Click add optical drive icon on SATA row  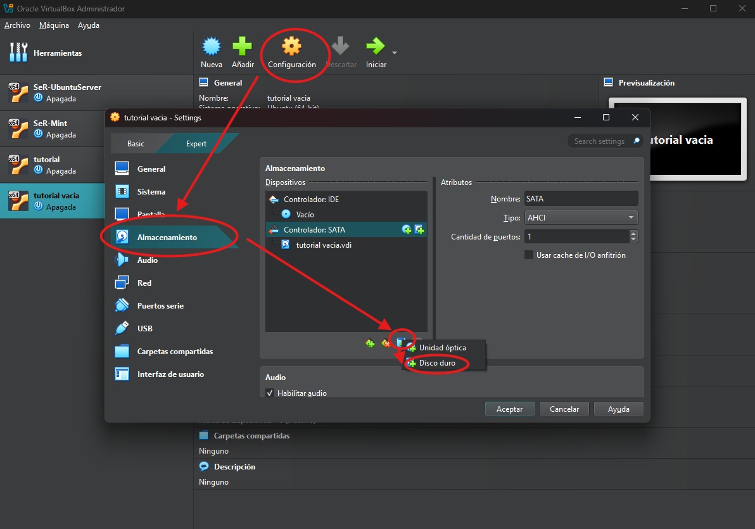[x=407, y=230]
